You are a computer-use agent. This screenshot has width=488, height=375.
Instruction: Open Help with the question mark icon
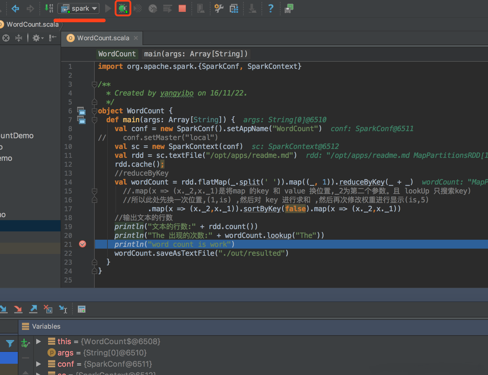(271, 8)
